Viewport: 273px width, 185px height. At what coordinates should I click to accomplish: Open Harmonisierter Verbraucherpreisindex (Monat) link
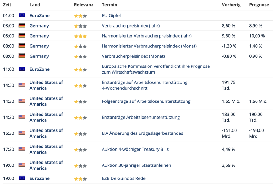click(149, 46)
